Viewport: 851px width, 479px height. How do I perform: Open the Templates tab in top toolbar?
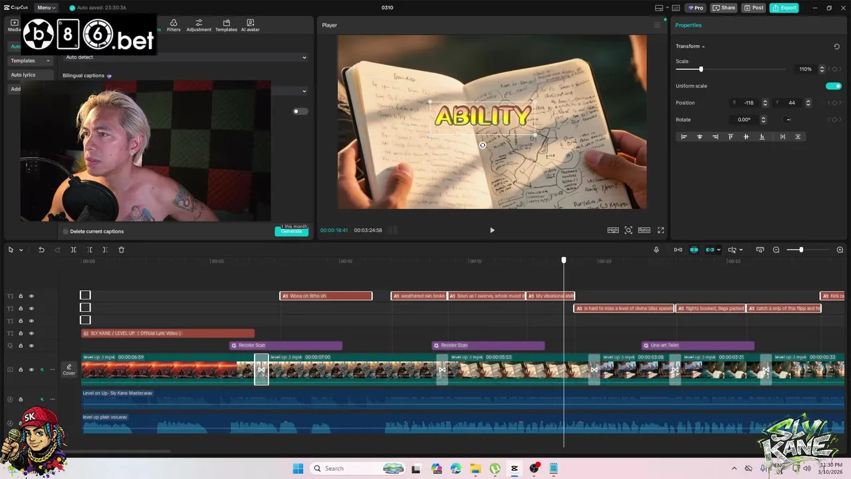[x=226, y=25]
